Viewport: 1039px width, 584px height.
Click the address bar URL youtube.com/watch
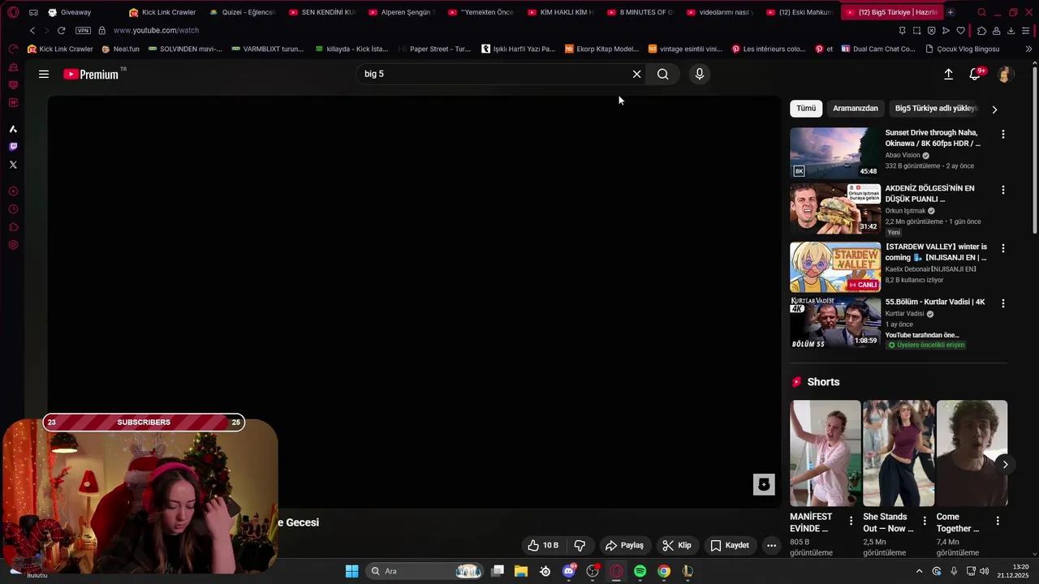(x=156, y=30)
